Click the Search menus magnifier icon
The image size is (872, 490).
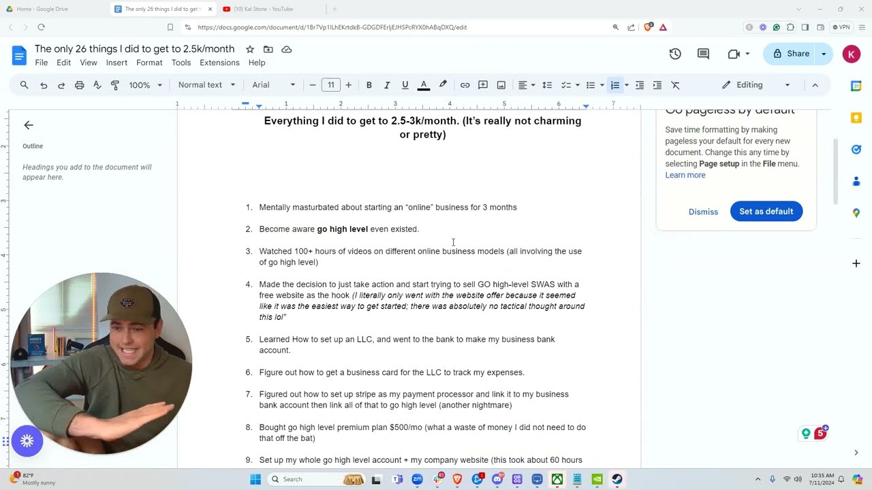(x=25, y=85)
